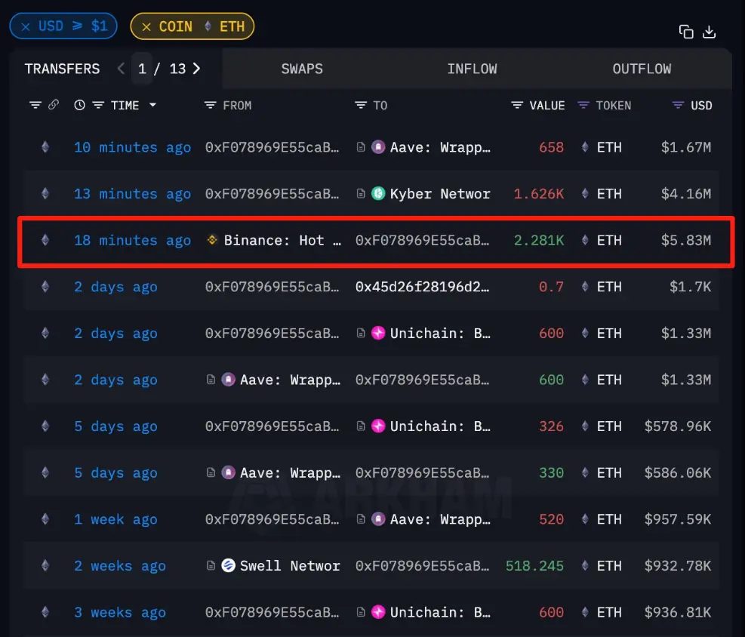The height and width of the screenshot is (637, 745).
Task: Open the Kyber Networ recipient label
Action: [440, 194]
